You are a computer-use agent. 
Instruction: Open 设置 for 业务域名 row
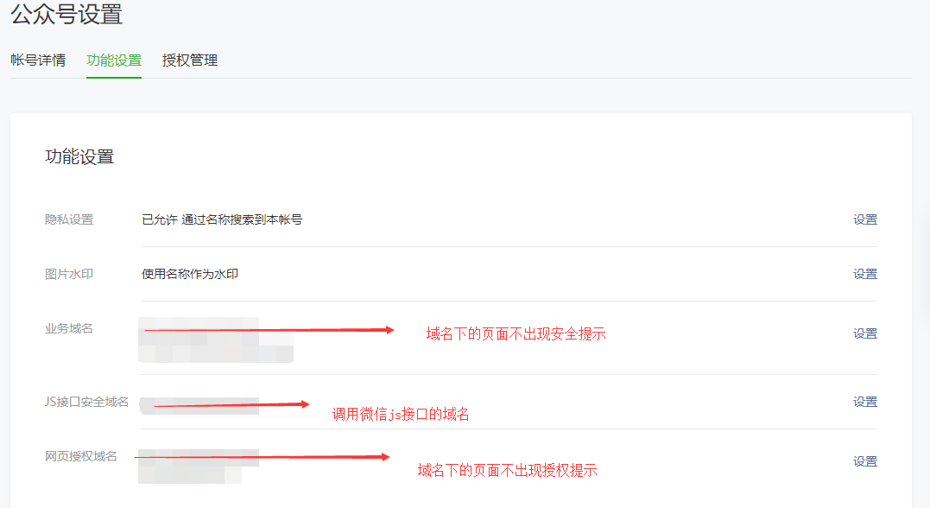point(864,333)
